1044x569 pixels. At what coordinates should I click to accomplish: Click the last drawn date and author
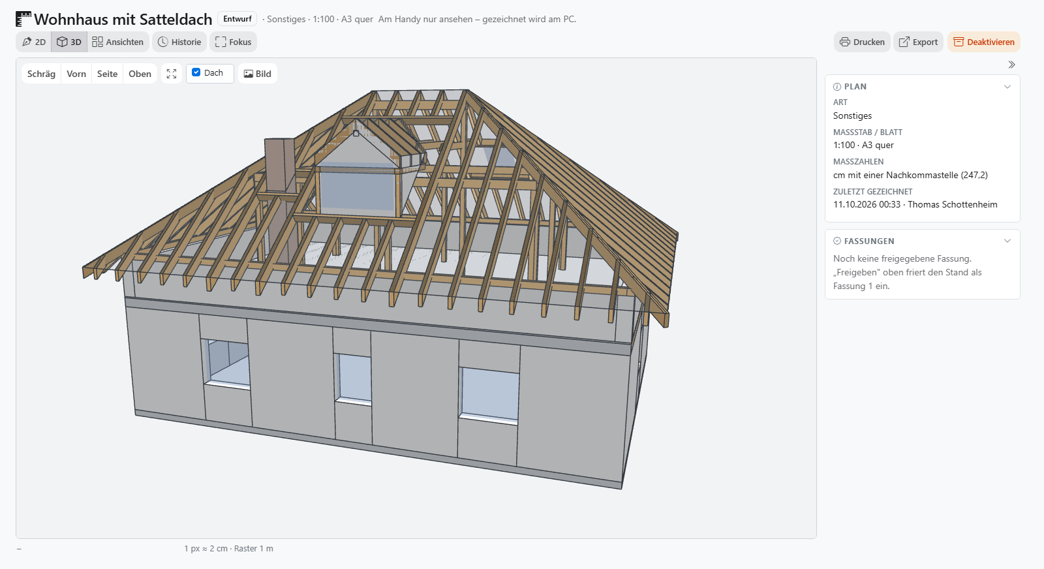pos(915,204)
